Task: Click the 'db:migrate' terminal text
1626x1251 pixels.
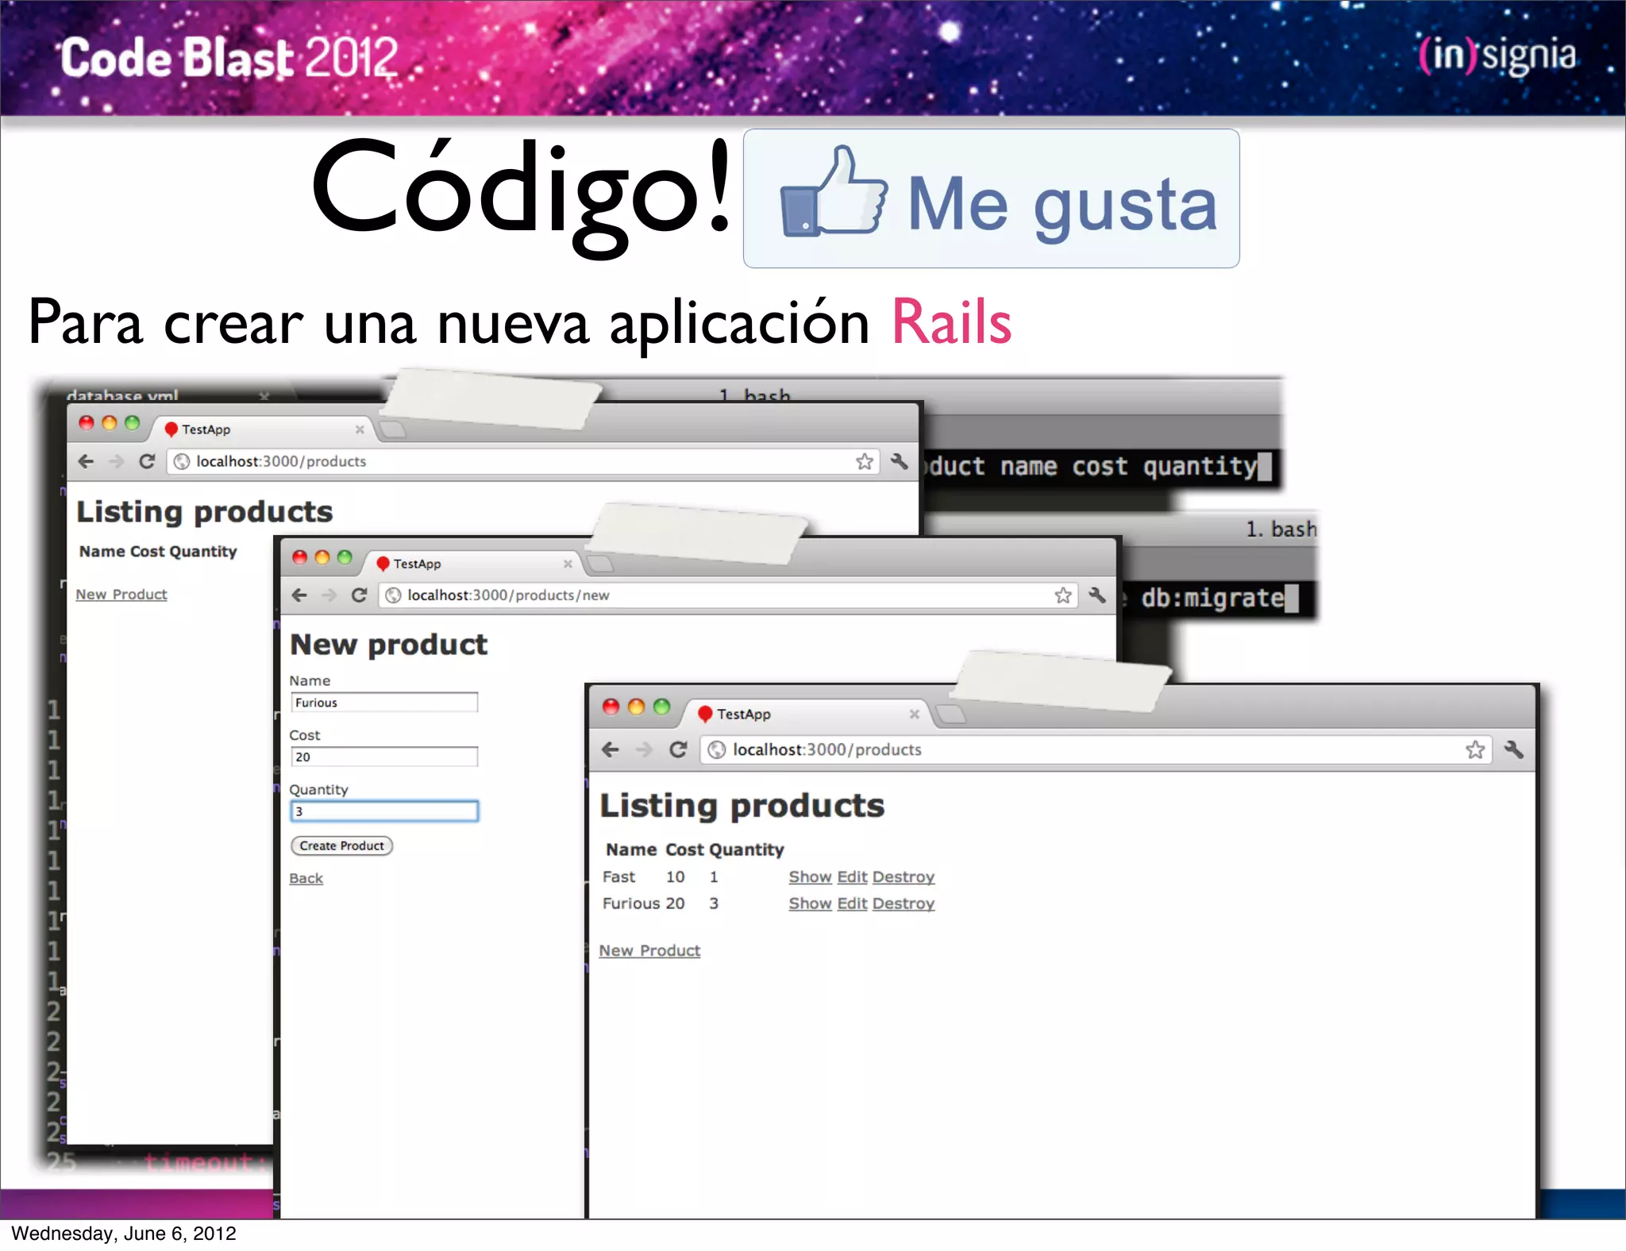Action: [1212, 597]
